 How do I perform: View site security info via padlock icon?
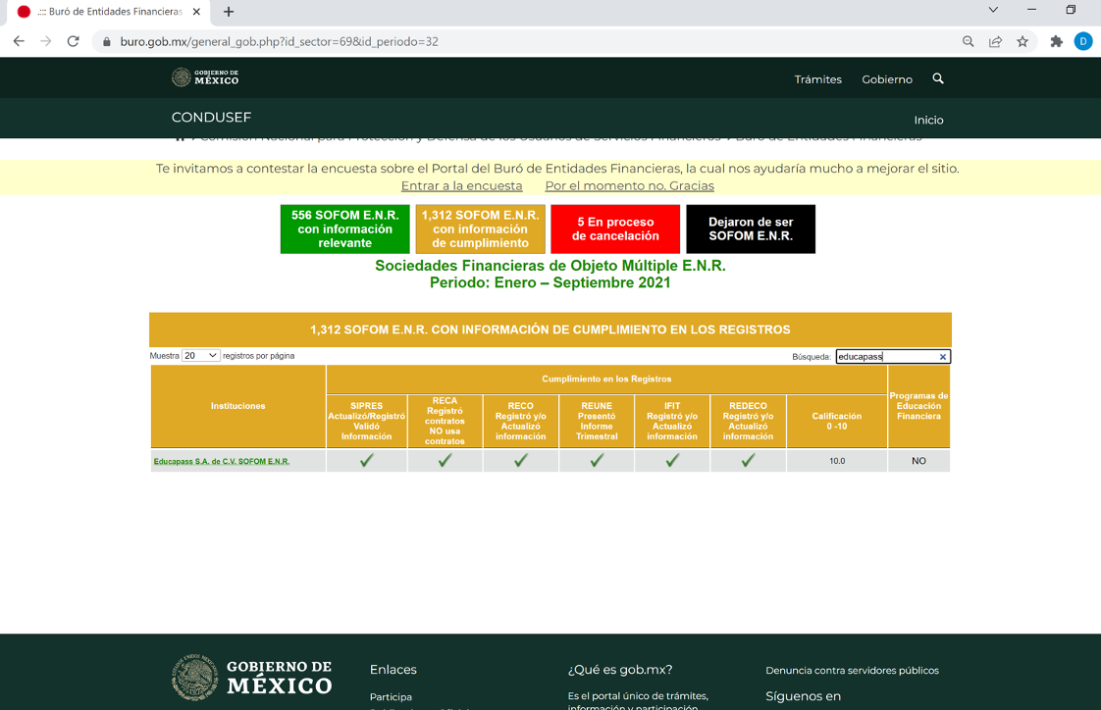[x=107, y=41]
